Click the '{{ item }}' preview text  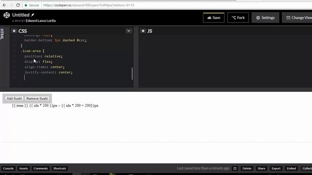click(20, 105)
